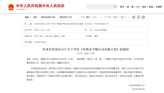Open the 邮箱 mailbox link

coord(151,7)
